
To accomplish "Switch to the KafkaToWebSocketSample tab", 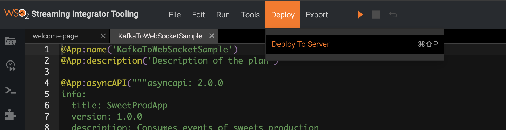I will [160, 36].
